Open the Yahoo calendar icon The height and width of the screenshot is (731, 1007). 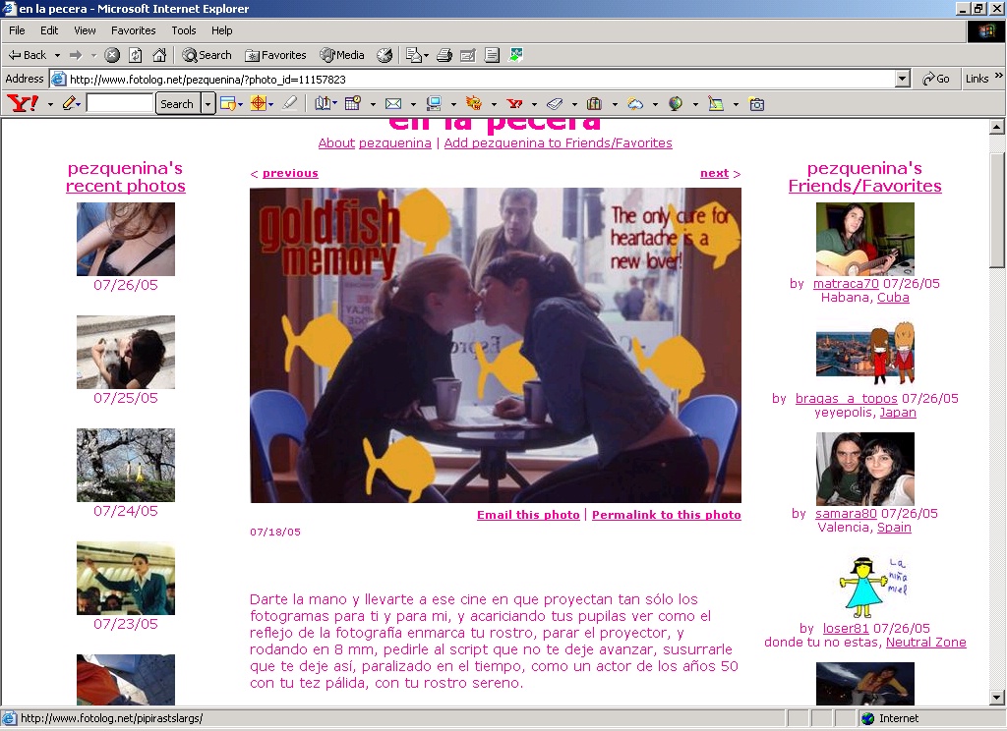pos(353,103)
